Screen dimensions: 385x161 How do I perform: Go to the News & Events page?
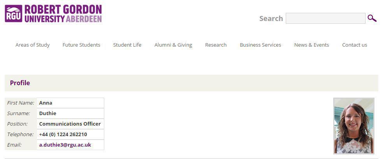(311, 45)
